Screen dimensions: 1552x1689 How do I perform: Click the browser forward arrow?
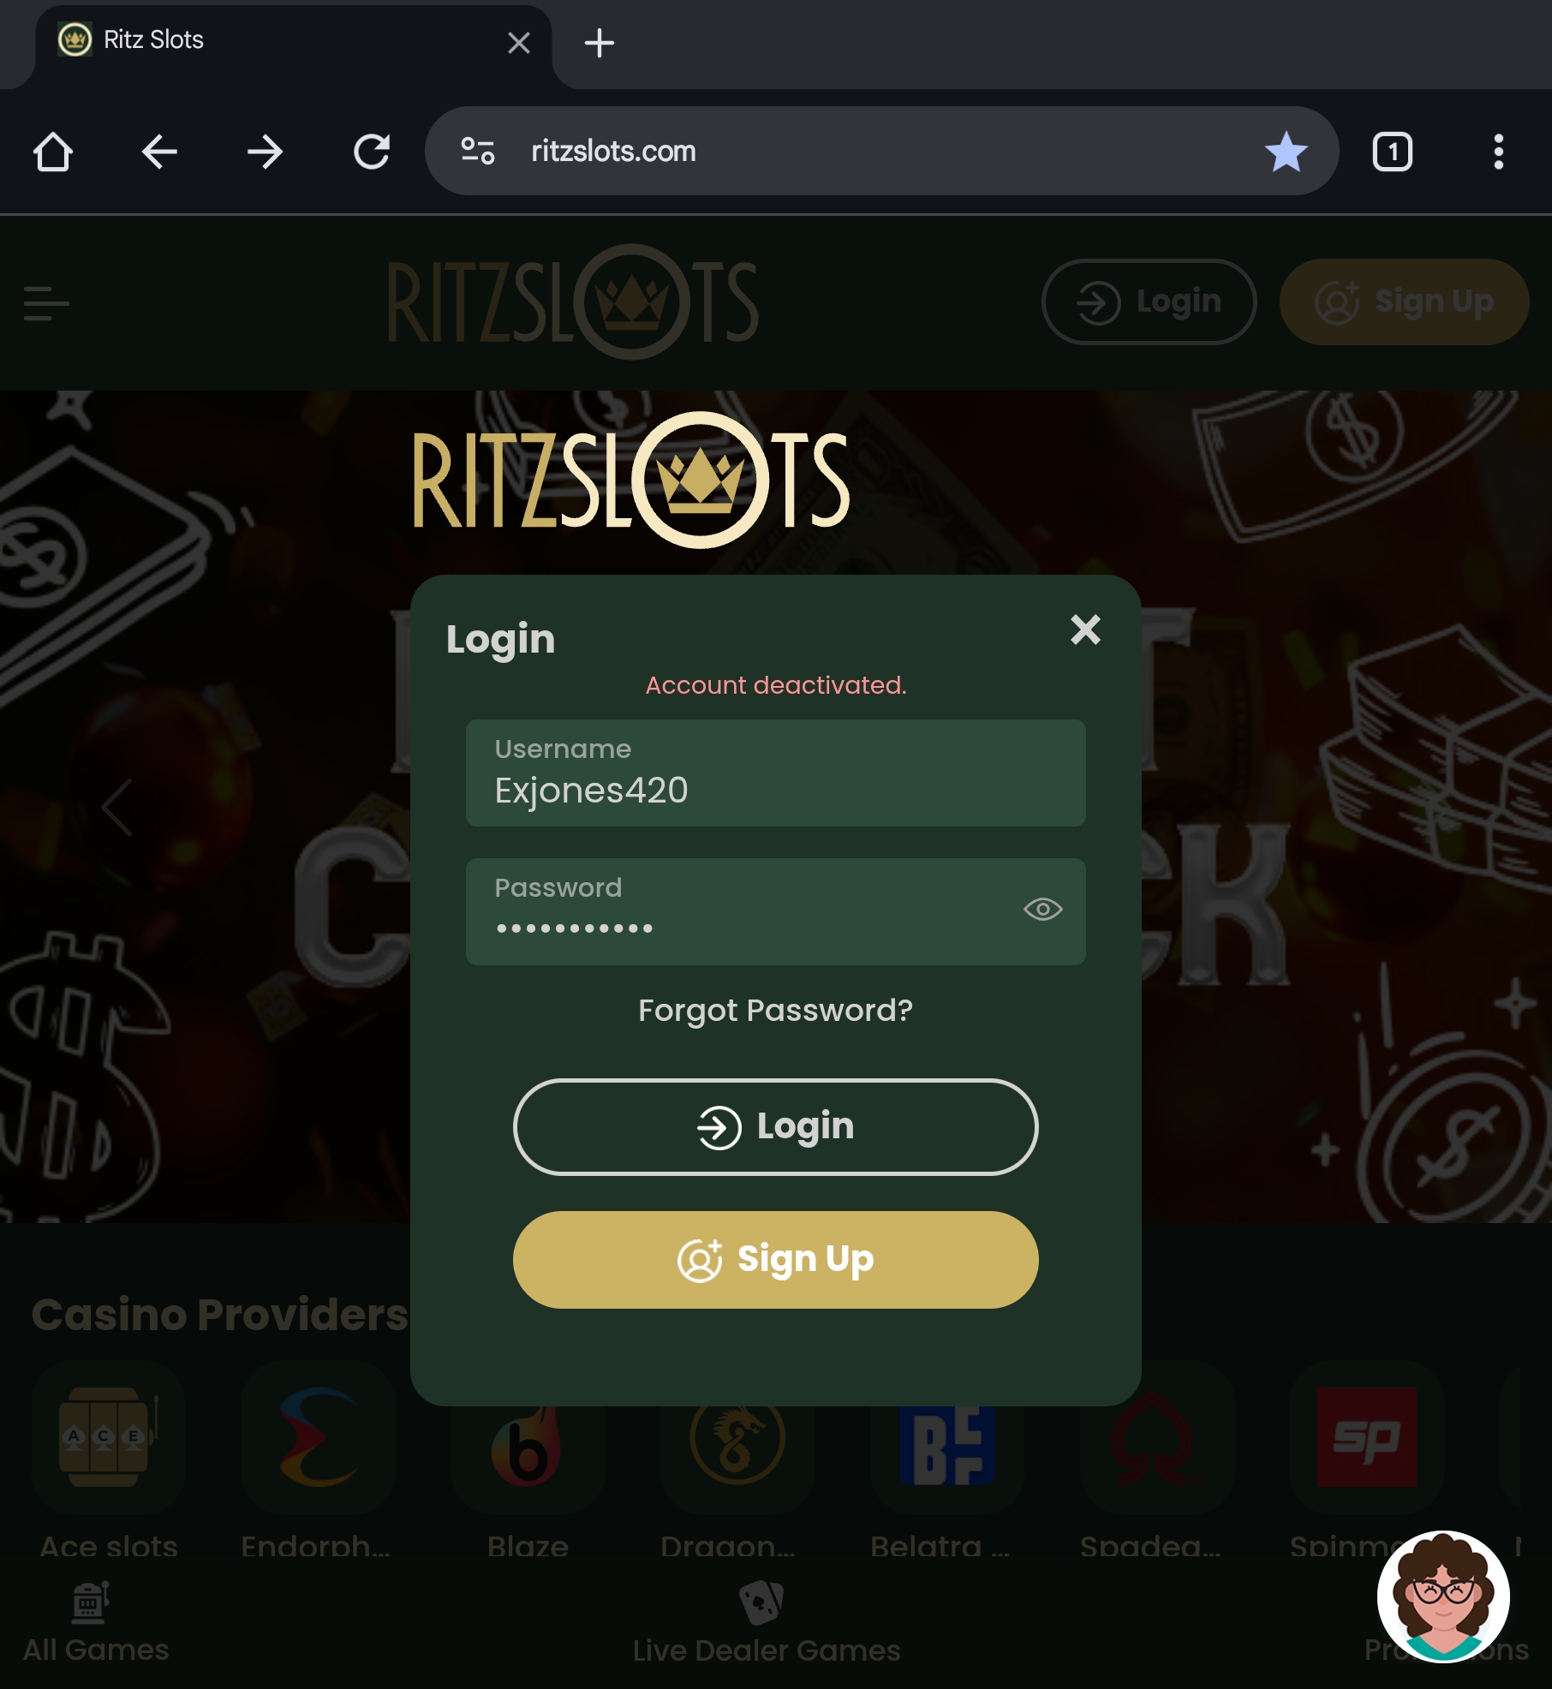pos(266,152)
